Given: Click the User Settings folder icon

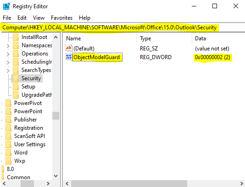Looking at the screenshot, I should 8,144.
